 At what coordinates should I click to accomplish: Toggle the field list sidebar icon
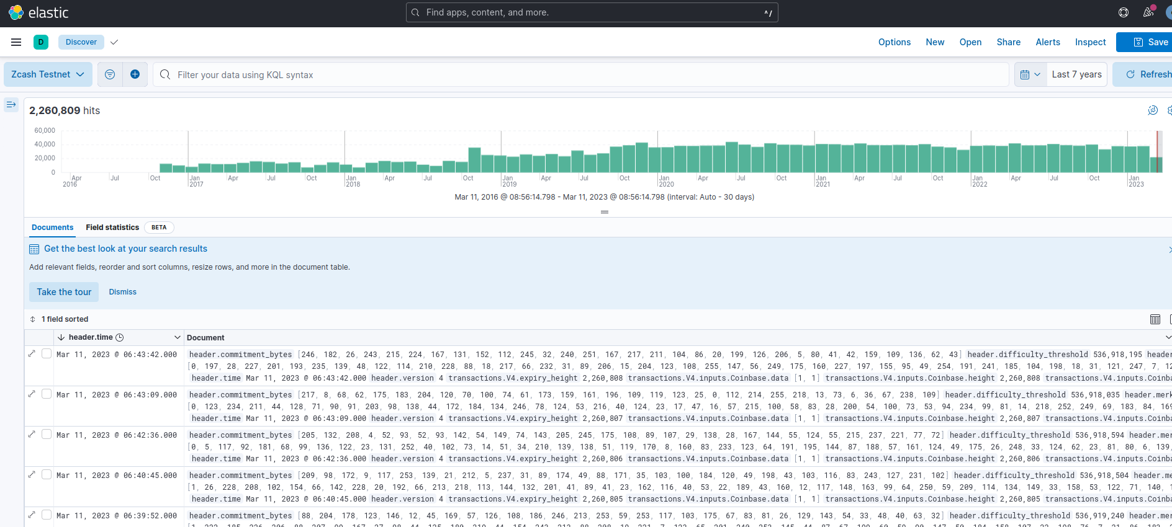click(x=11, y=105)
